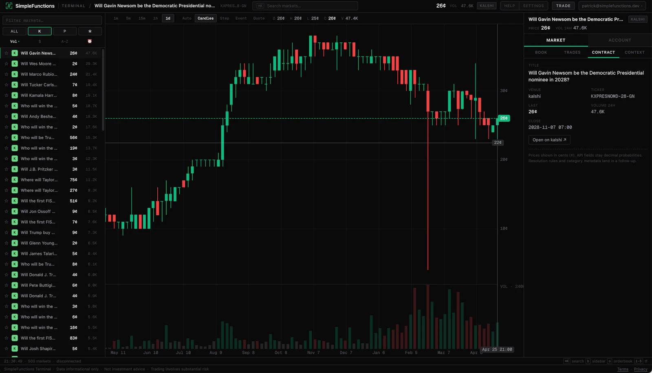Image resolution: width=652 pixels, height=373 pixels.
Task: Star the Will Wes Moore market
Action: 6,64
